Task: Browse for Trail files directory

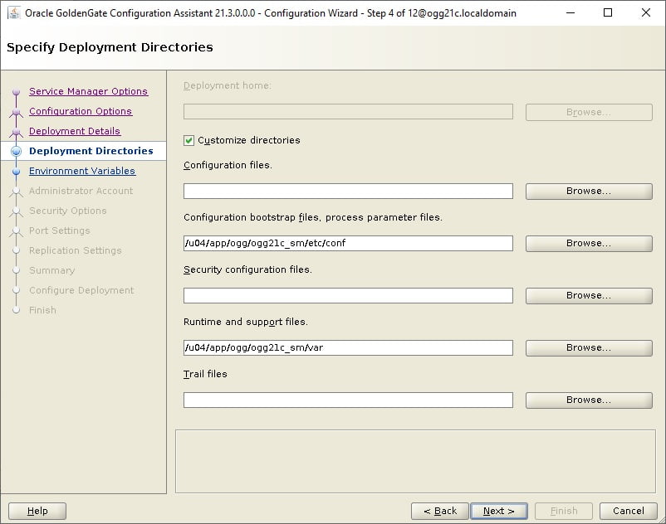Action: (589, 400)
